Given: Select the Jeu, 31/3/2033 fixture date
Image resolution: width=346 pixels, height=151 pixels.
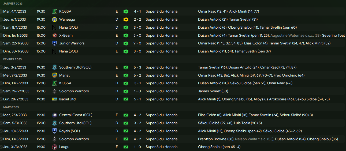Looking at the screenshot, I should pos(15,147).
